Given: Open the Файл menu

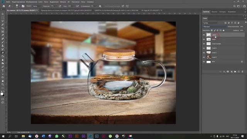Looking at the screenshot, I should point(8,2).
